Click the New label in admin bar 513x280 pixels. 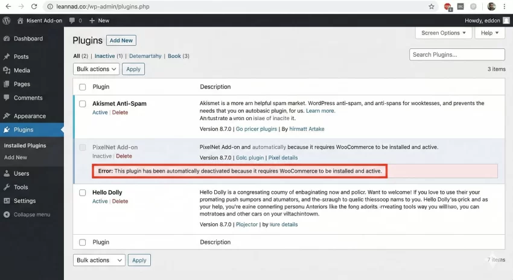(104, 21)
